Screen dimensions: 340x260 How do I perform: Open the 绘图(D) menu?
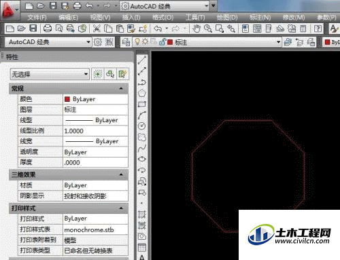227,18
